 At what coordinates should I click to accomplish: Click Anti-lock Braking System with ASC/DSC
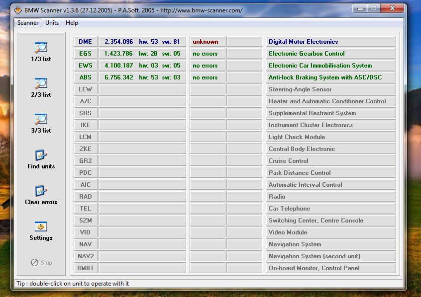(x=331, y=77)
